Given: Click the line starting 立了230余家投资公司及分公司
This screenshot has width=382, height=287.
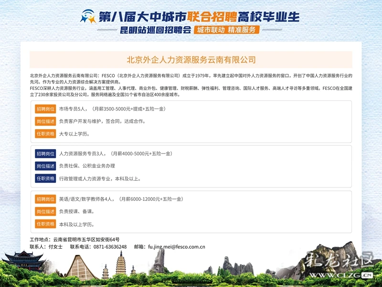Looking at the screenshot, I should [105, 95].
